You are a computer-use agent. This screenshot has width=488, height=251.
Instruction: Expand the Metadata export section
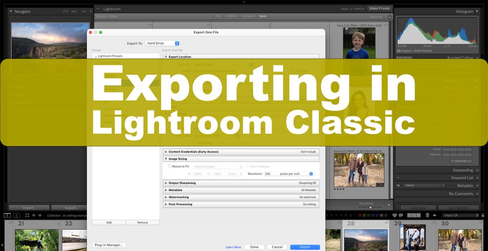[x=166, y=190]
